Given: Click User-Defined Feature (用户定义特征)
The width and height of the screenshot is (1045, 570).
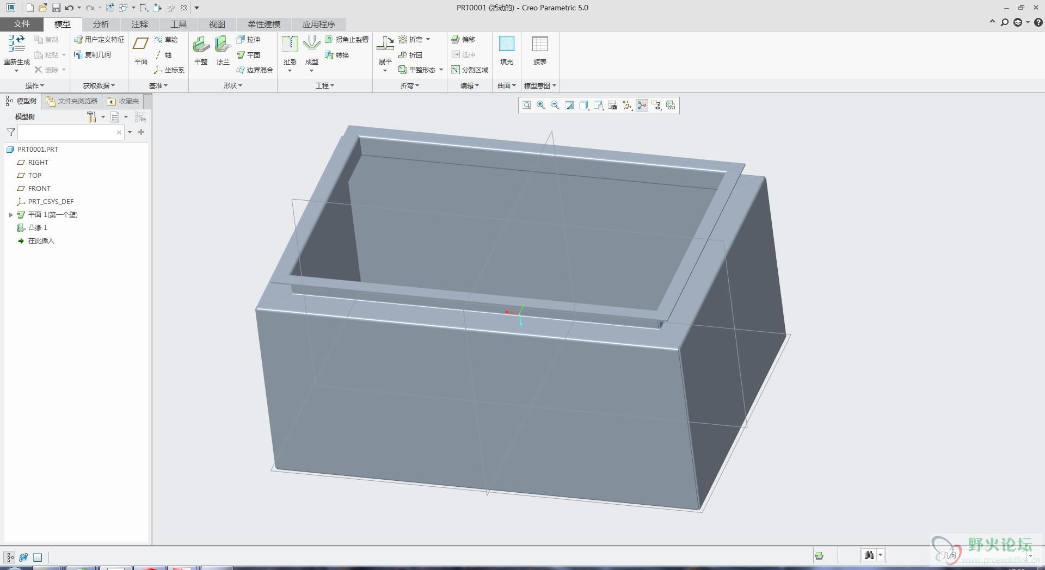Looking at the screenshot, I should 99,39.
